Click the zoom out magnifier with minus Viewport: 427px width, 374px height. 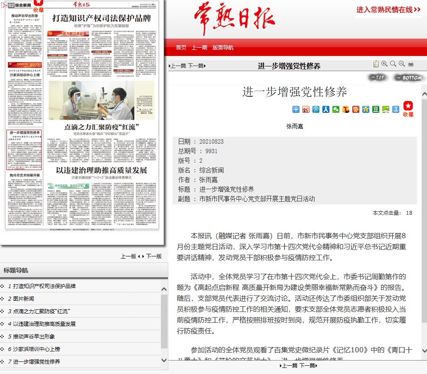coord(402,64)
